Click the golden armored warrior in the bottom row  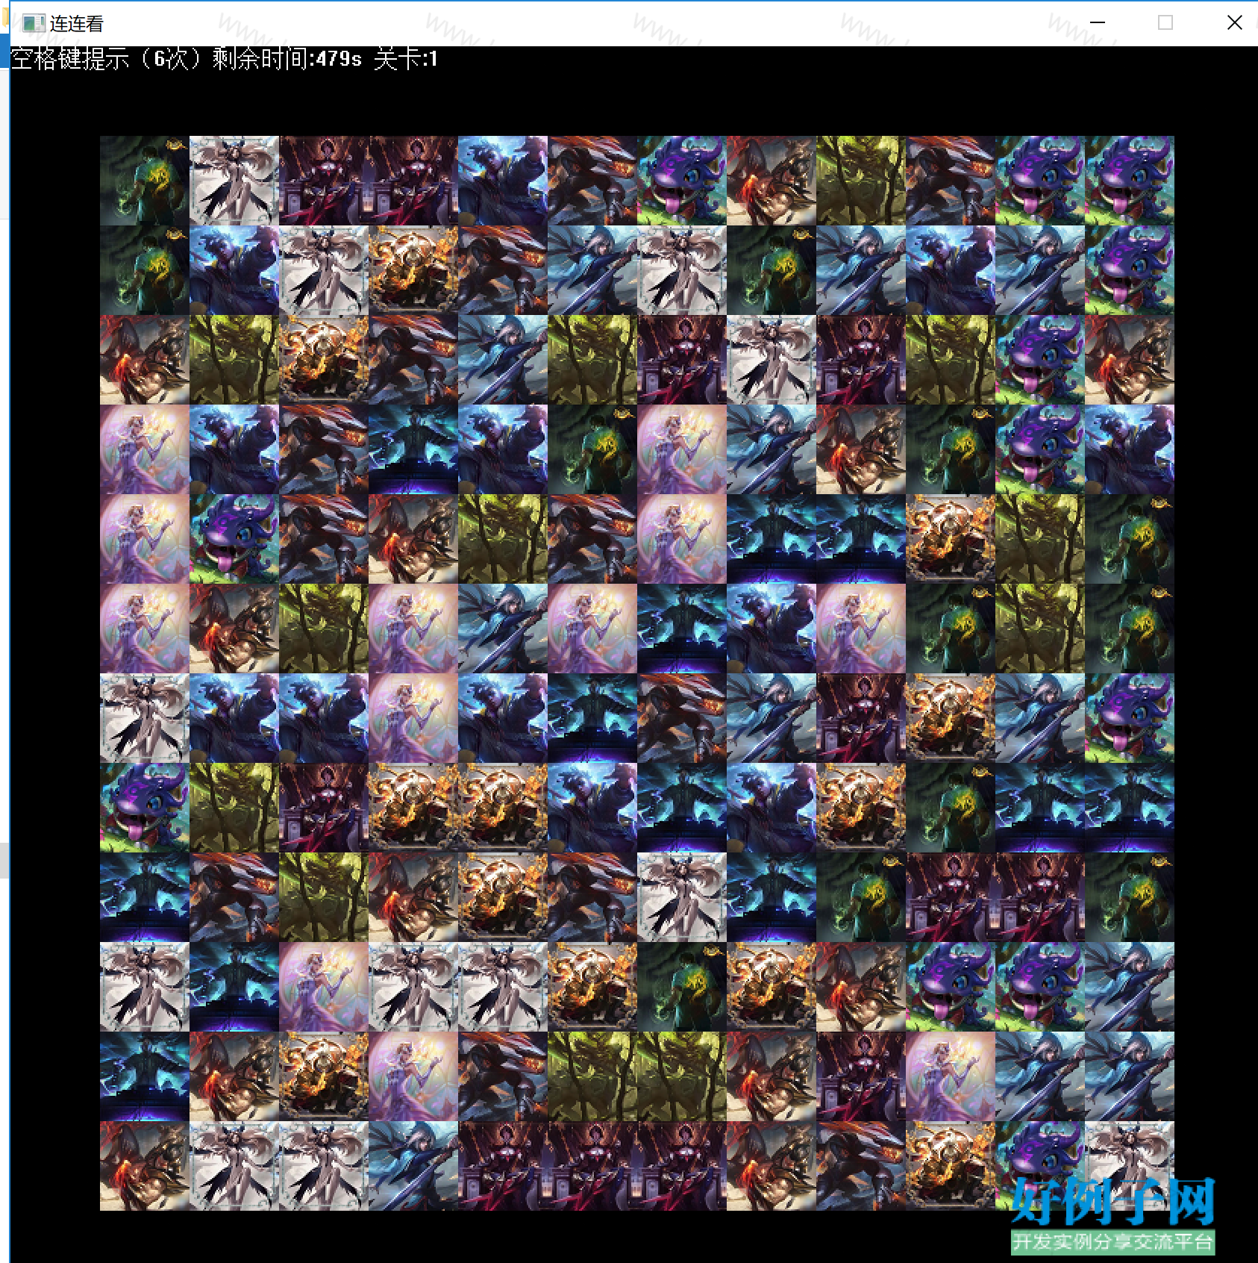tap(951, 1166)
